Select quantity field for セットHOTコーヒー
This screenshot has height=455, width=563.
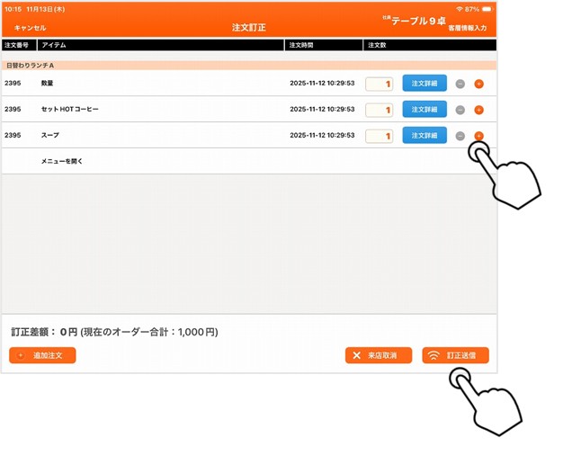pos(379,110)
